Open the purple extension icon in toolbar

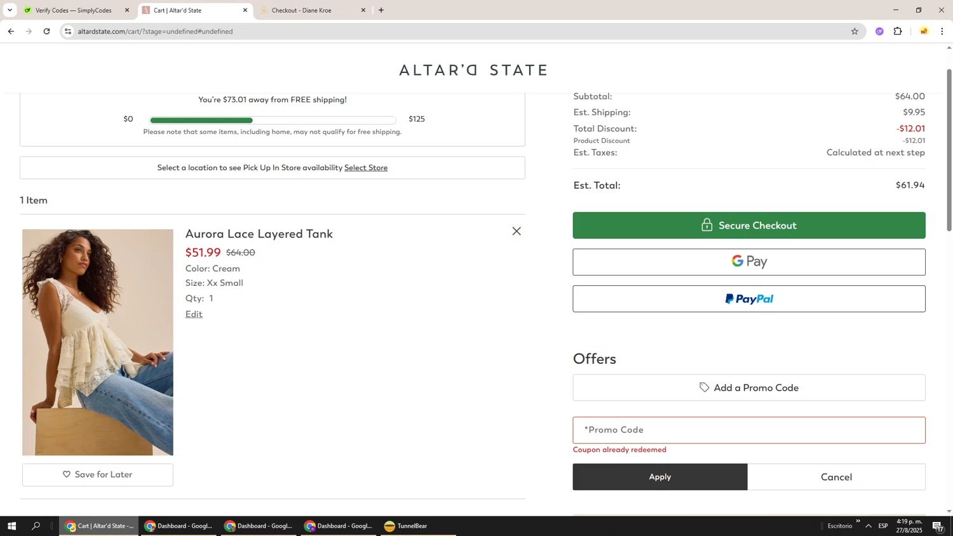click(879, 31)
